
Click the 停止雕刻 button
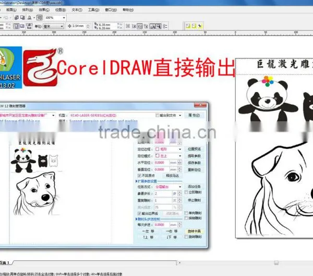pyautogui.click(x=194, y=200)
